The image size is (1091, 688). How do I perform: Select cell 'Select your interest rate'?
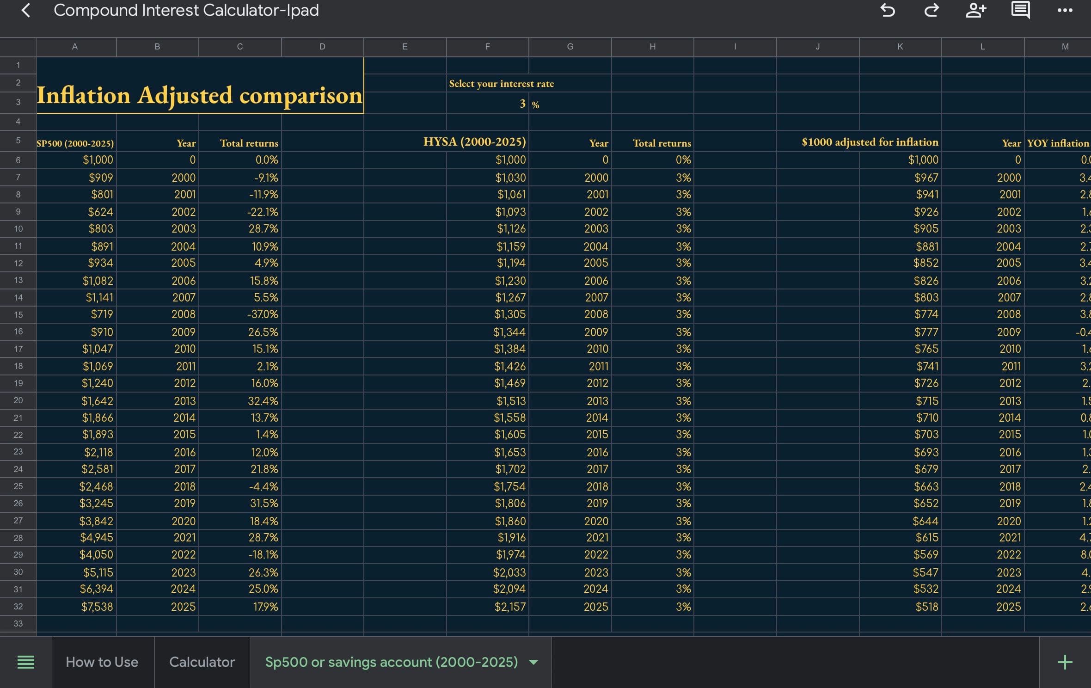pyautogui.click(x=501, y=84)
